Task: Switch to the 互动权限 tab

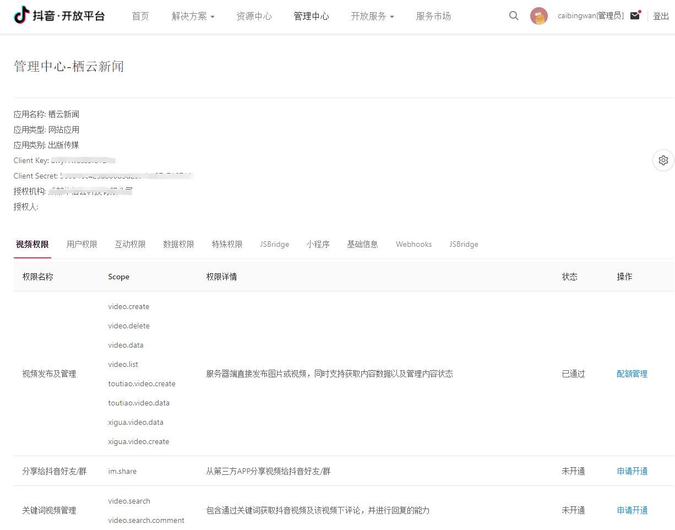Action: pyautogui.click(x=130, y=244)
